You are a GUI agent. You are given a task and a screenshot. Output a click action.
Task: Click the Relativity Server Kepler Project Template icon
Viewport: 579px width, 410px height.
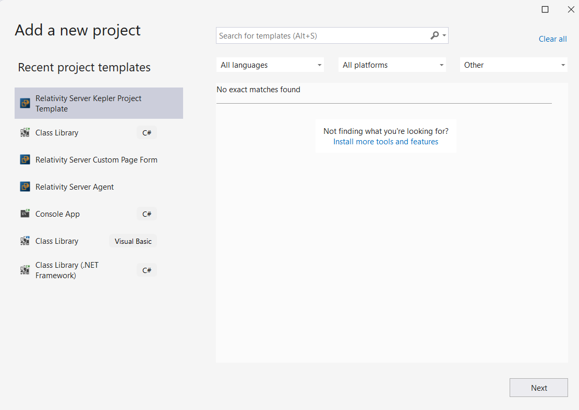point(25,103)
